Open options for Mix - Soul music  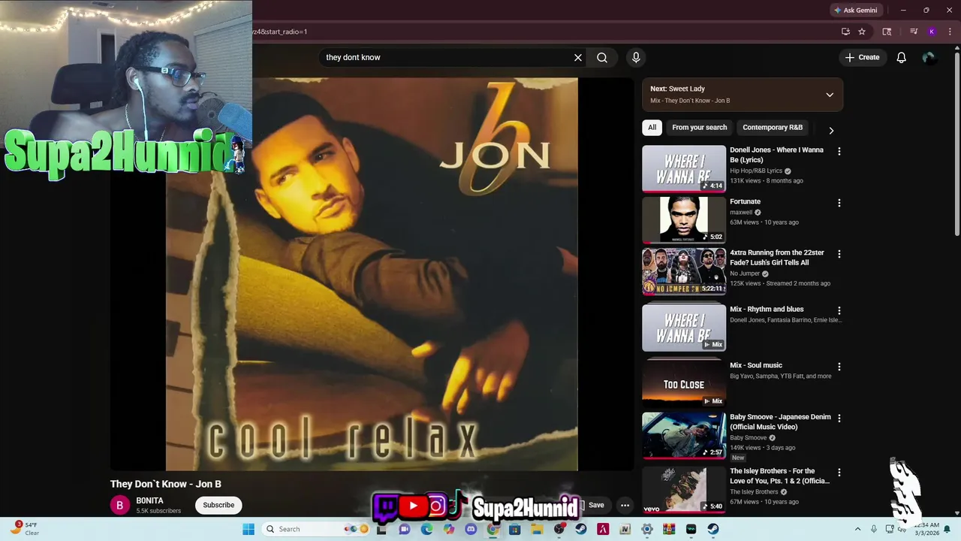coord(839,367)
